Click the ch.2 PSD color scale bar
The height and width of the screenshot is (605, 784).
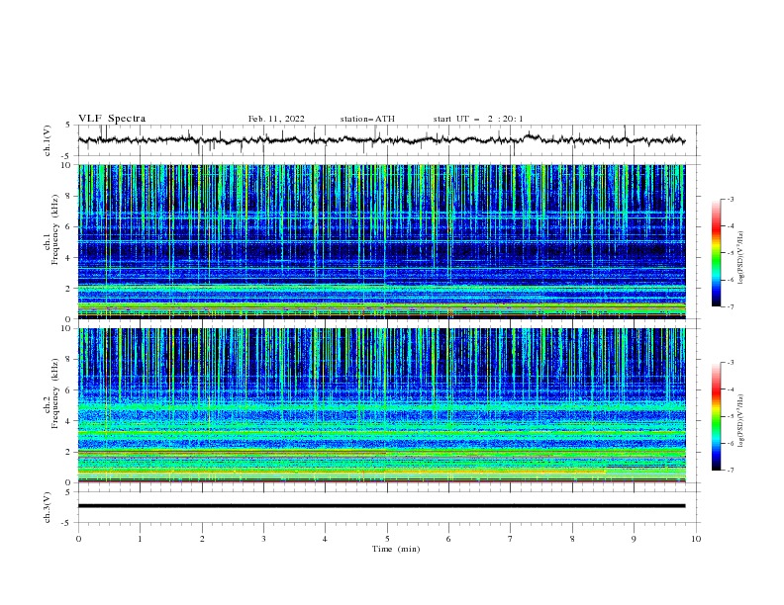click(717, 416)
